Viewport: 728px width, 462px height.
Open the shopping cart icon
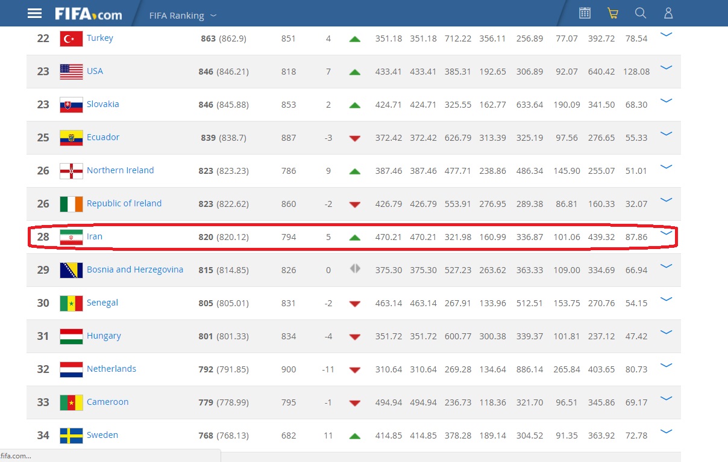pos(613,13)
